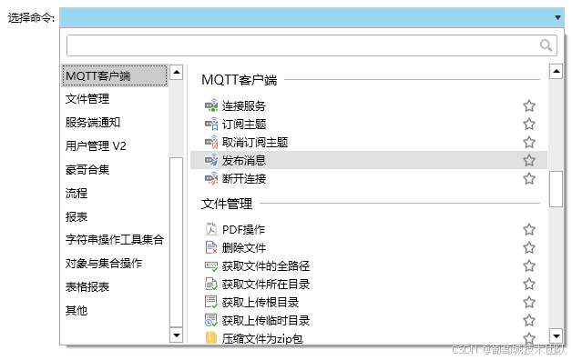Click the command list scroll-up arrow
Screen dimensions: 572x360
pos(556,71)
